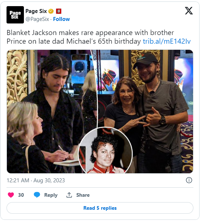Click the blue reply bubble icon
Viewport: 201px width, 222px height.
pyautogui.click(x=37, y=195)
